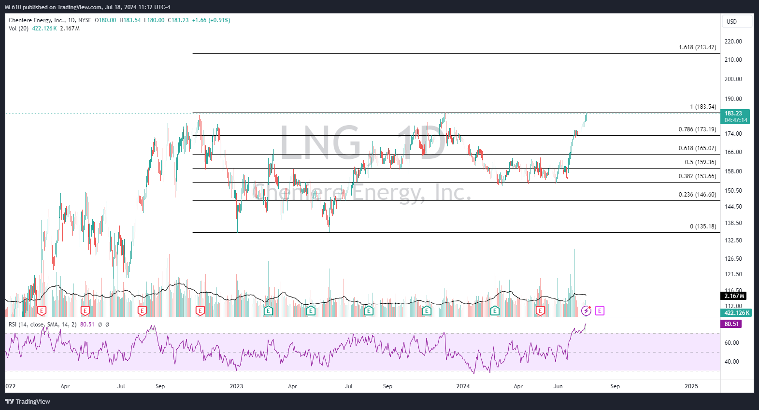Screen dimensions: 759x410
Task: Select the Fibonacci 0.382 (153.66) label
Action: (x=697, y=176)
